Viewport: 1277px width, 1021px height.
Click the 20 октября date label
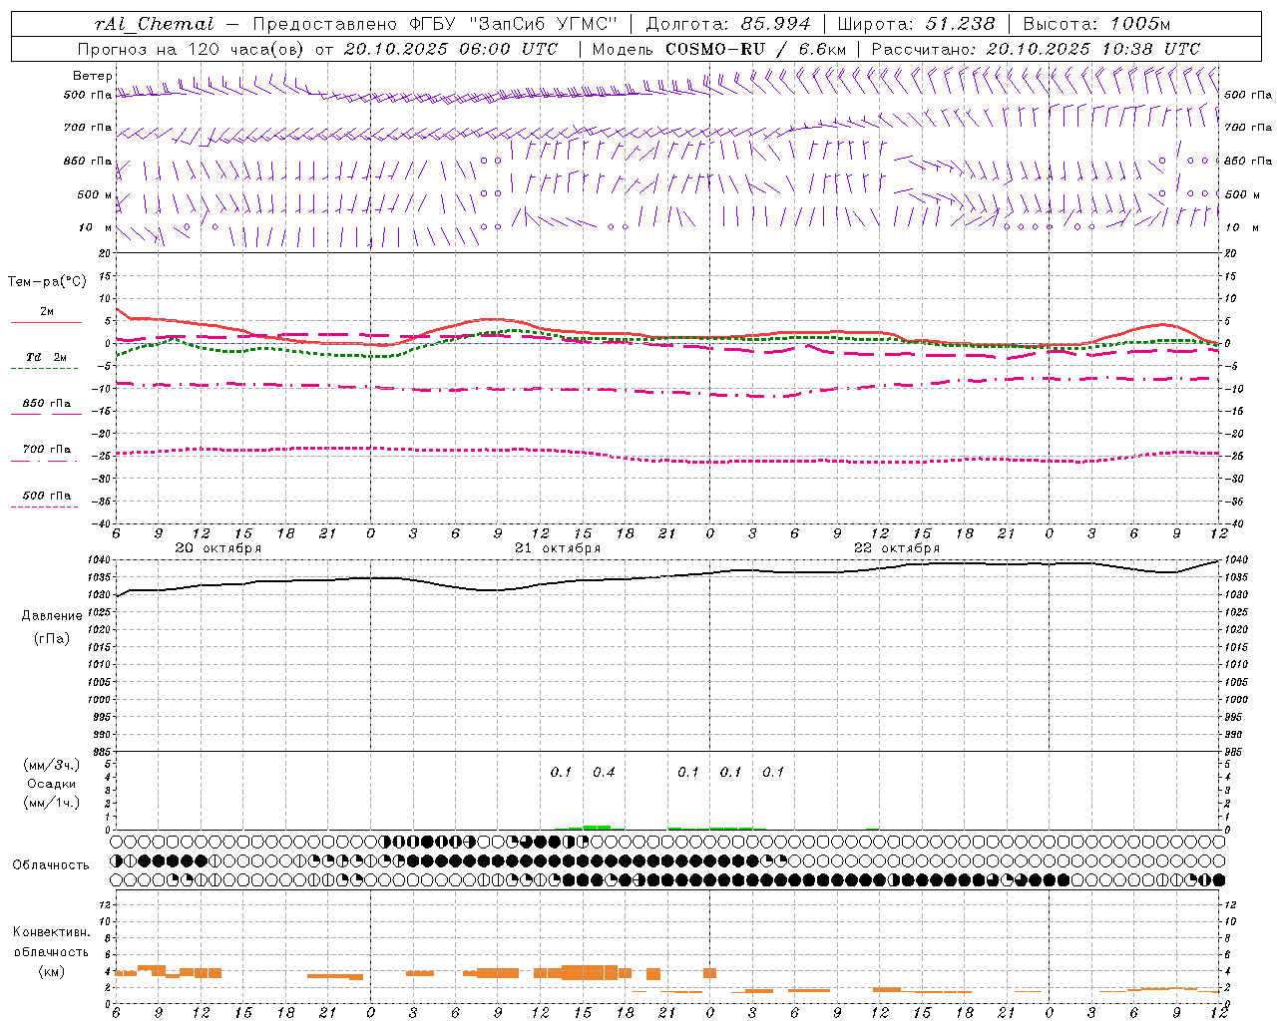click(x=218, y=547)
